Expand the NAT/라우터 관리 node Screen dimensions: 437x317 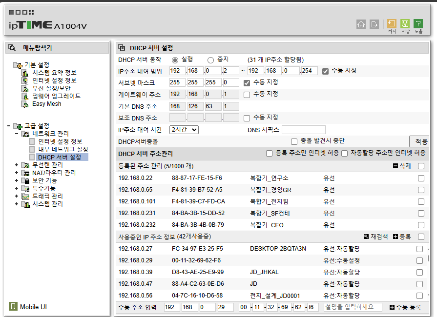[x=17, y=173]
